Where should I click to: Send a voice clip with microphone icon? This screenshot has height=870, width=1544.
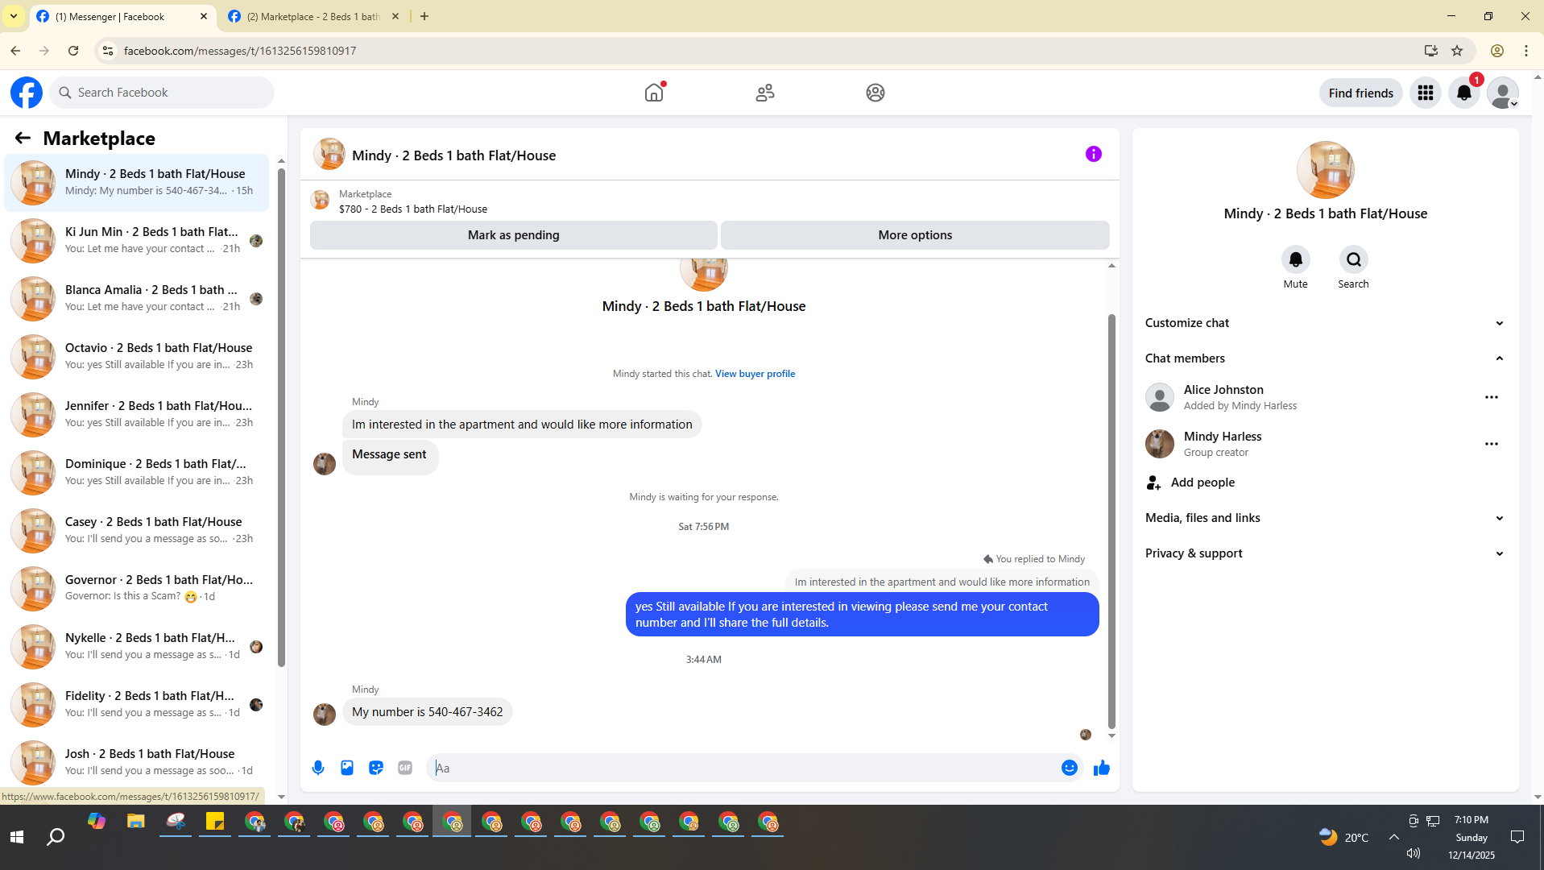pos(318,768)
